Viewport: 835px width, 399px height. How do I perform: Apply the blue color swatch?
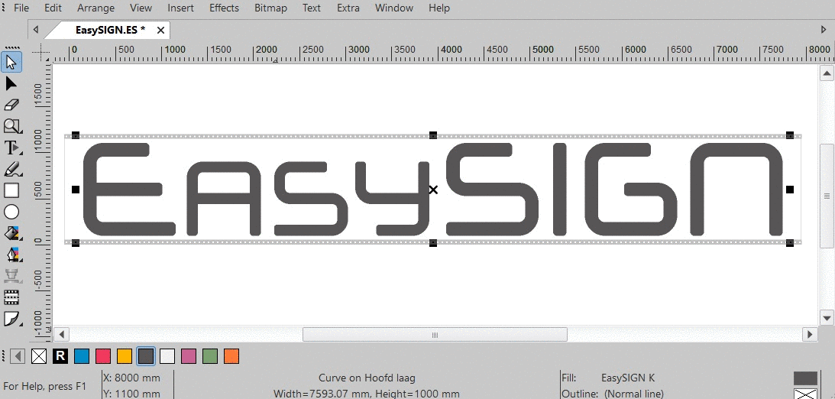tap(82, 356)
